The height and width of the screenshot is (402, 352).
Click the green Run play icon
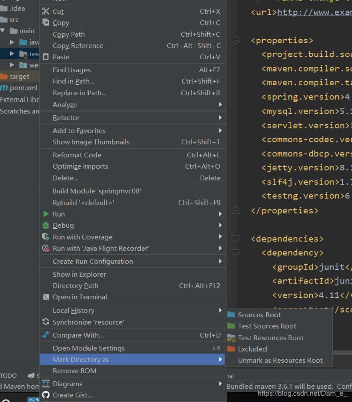coord(46,214)
